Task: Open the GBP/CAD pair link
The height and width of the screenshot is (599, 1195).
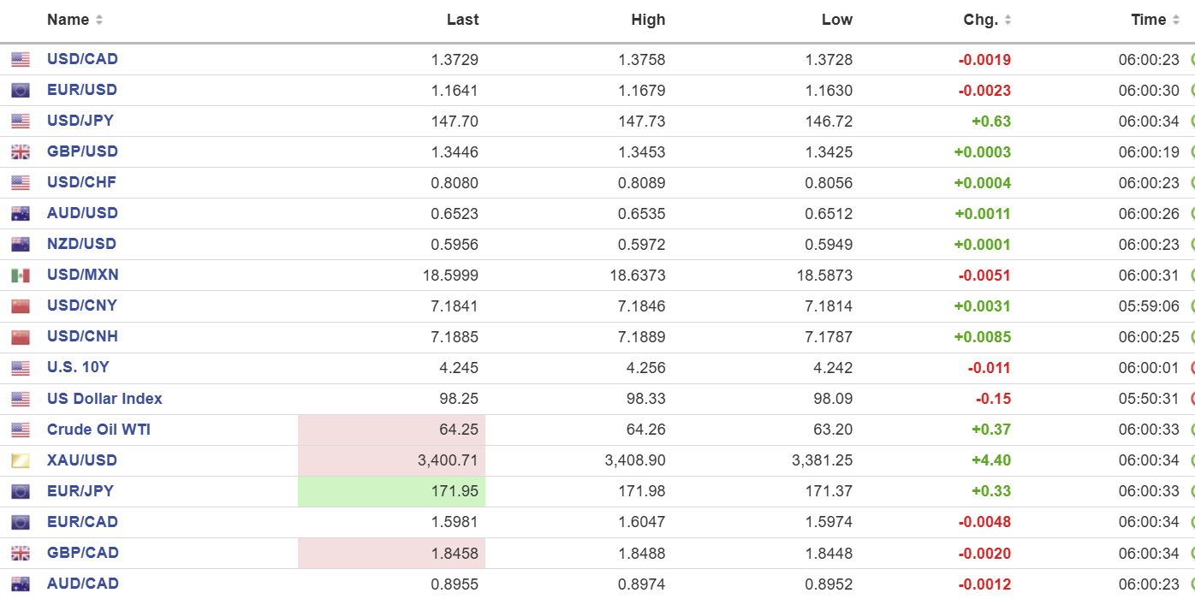Action: (x=83, y=553)
